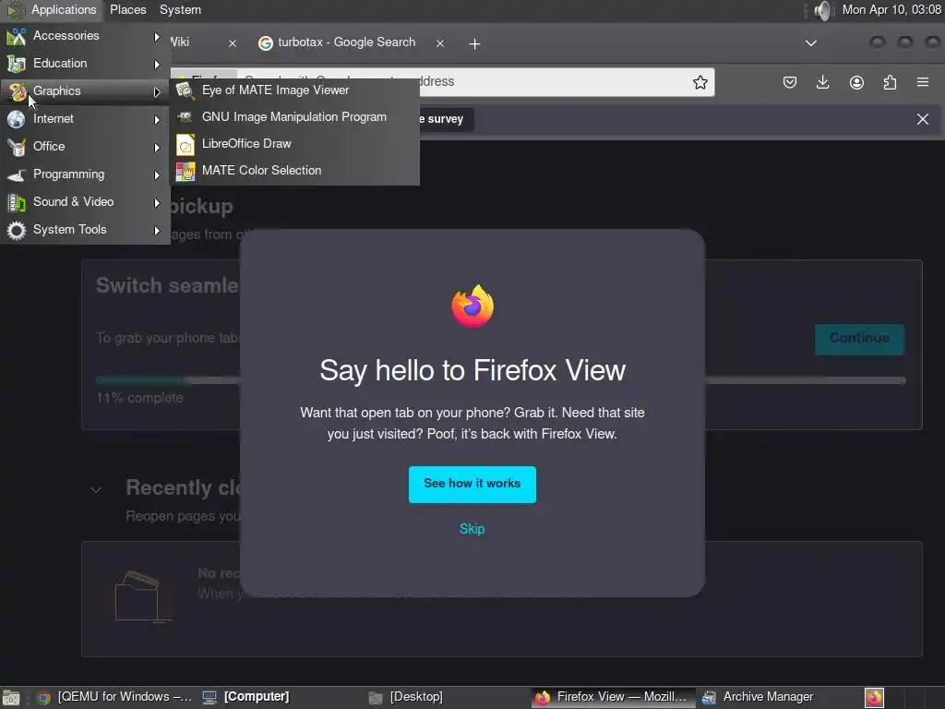The image size is (945, 709).
Task: Open the Firefox Downloads icon
Action: (822, 82)
